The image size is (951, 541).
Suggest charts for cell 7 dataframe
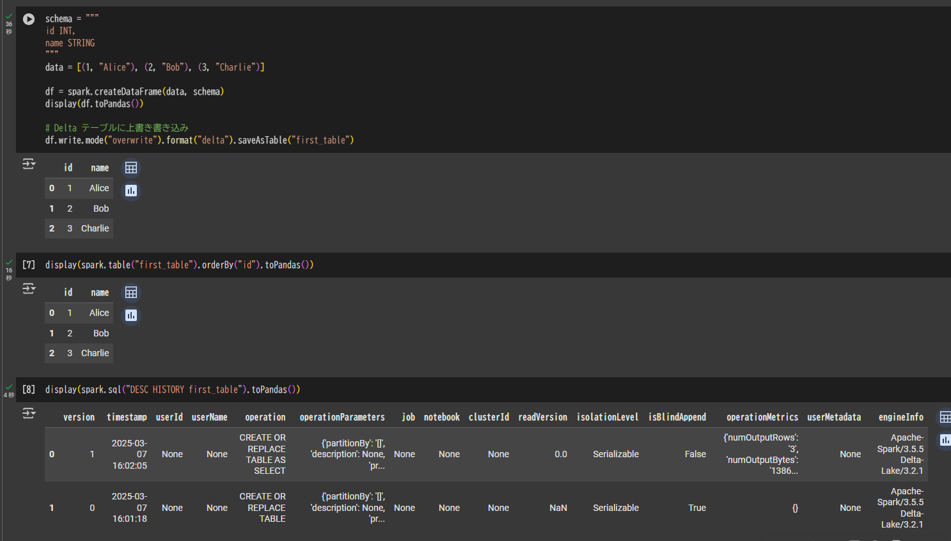coord(131,315)
